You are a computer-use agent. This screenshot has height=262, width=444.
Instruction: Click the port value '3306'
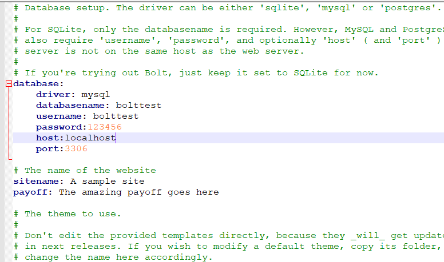pyautogui.click(x=76, y=149)
